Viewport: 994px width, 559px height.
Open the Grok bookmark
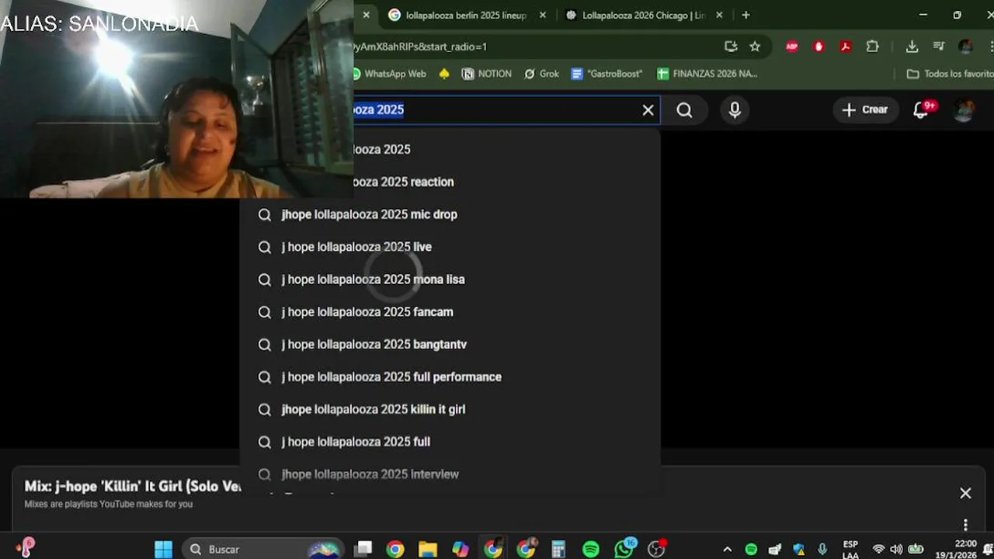click(541, 74)
